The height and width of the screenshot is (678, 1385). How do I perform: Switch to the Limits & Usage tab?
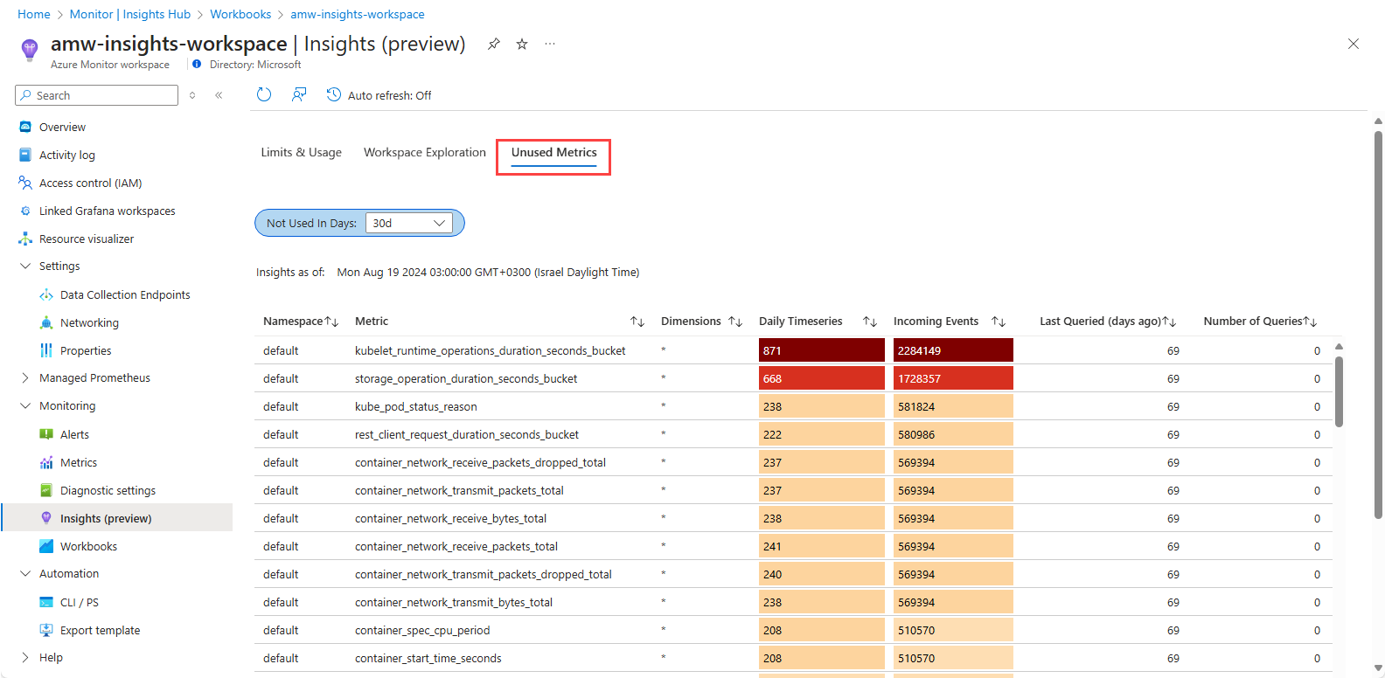click(301, 152)
